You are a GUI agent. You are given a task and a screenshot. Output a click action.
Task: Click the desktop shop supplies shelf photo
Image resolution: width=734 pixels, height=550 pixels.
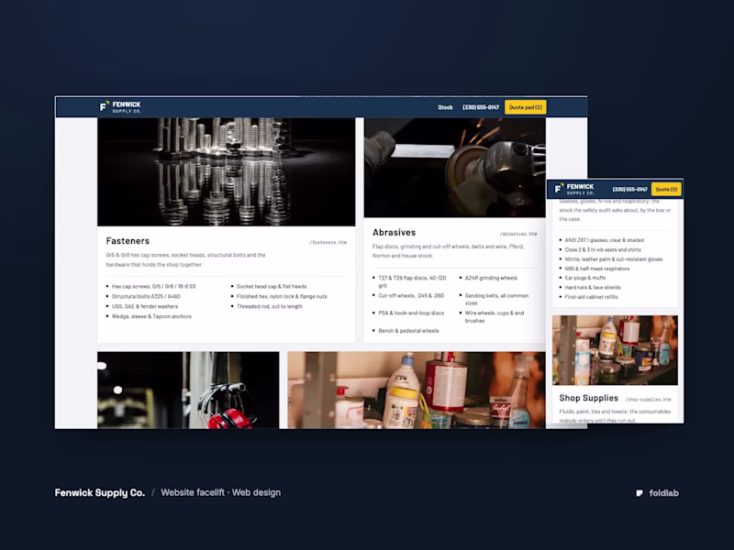(417, 390)
